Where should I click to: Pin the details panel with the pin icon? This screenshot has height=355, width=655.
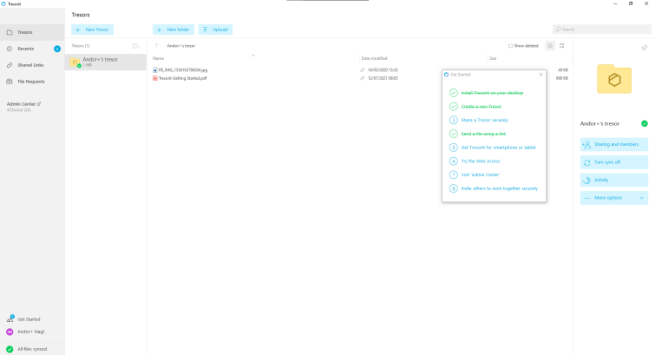point(644,48)
